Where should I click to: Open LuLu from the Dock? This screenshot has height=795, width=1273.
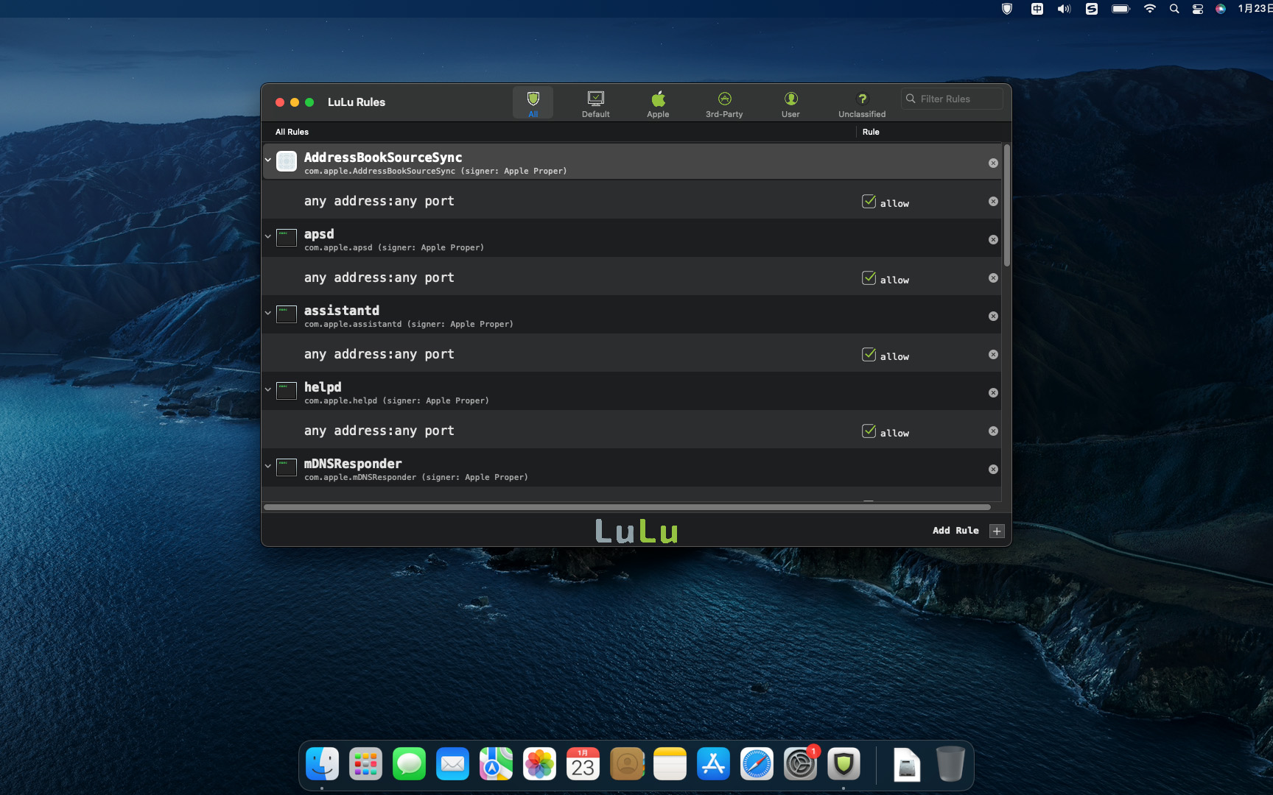click(x=844, y=764)
